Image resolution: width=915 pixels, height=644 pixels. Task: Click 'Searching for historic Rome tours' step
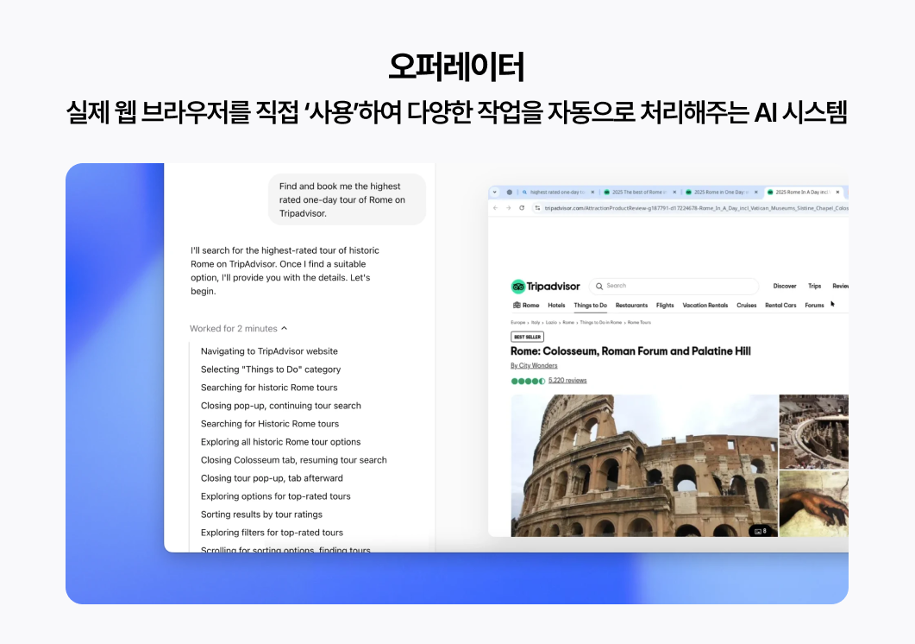269,388
